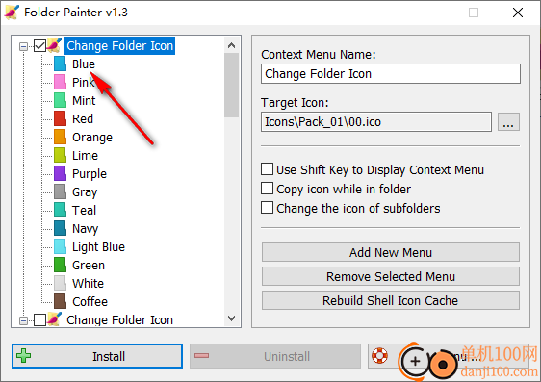The image size is (541, 382).
Task: Minimize the Folder Painter window
Action: point(430,13)
